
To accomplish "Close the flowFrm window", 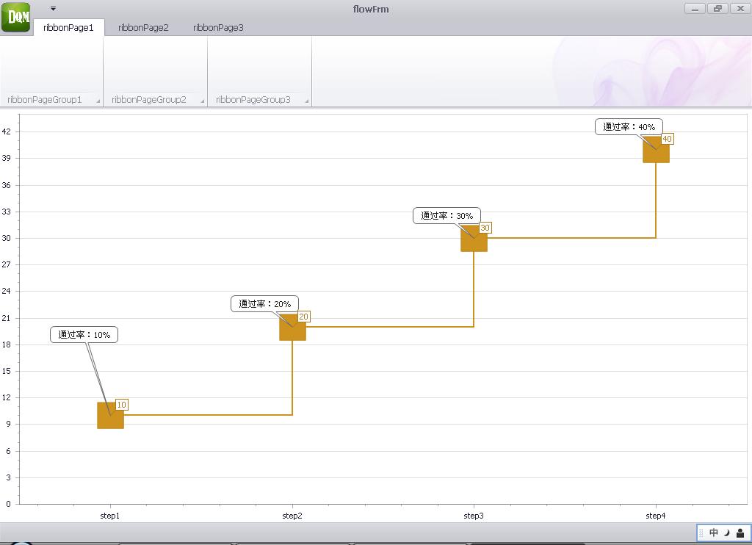I will [740, 9].
